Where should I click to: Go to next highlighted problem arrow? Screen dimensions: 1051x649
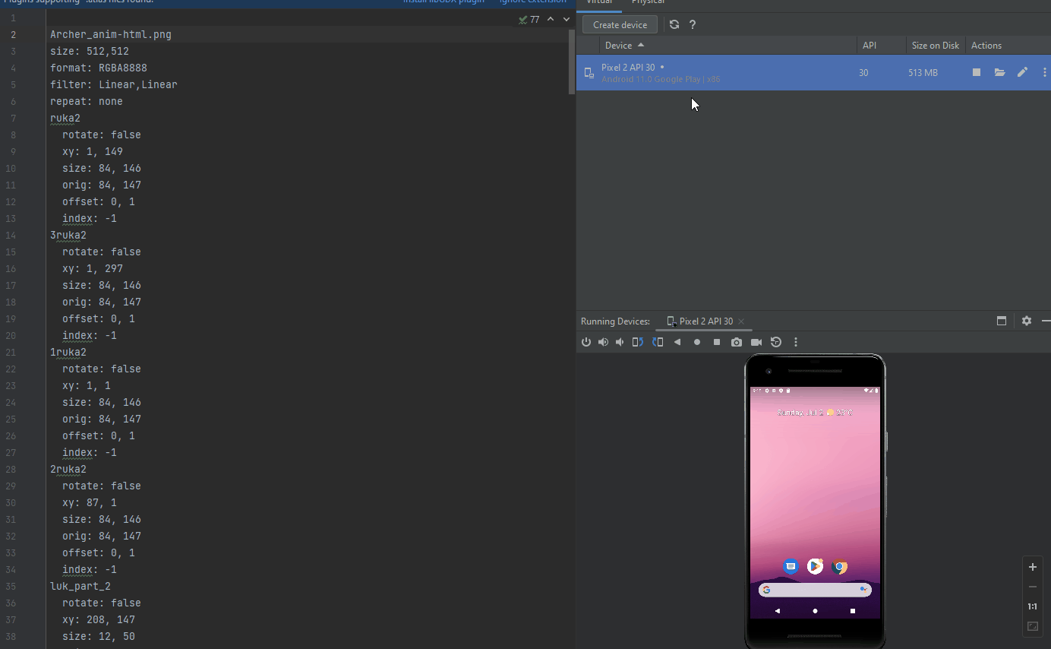coord(567,19)
